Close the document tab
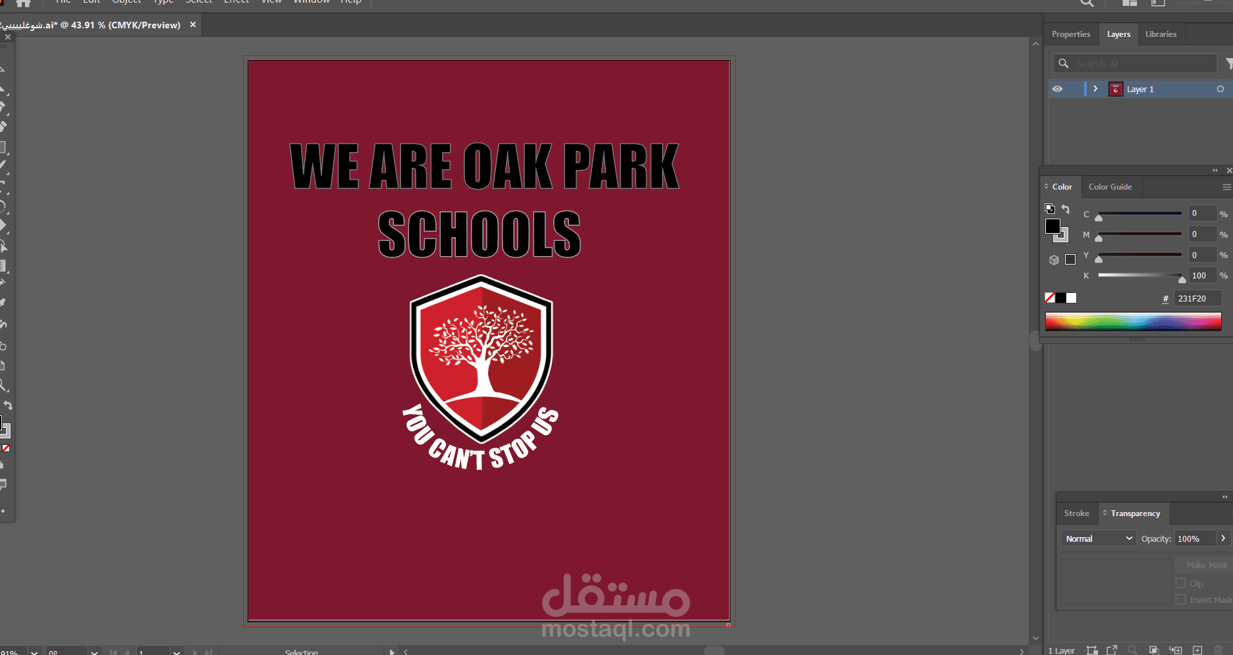Screen dimensions: 1233x655 coord(193,25)
